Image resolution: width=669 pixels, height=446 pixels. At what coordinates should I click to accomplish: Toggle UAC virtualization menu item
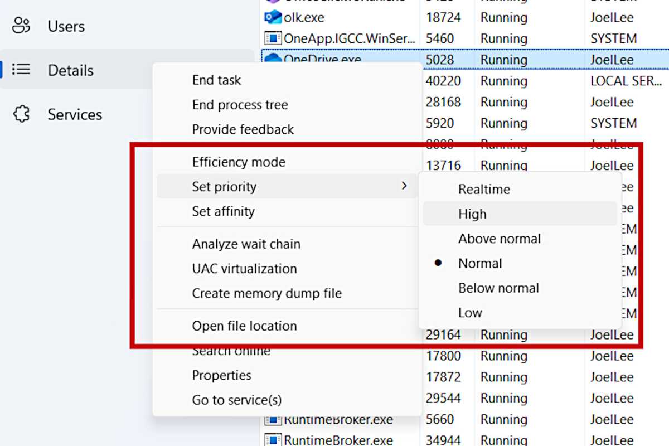(x=244, y=268)
